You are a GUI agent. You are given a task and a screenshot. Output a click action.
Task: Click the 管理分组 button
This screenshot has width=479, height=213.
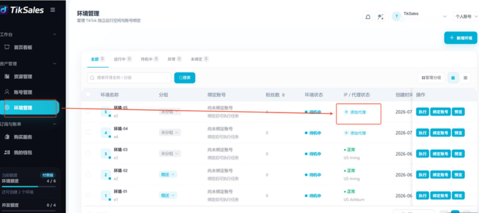[x=431, y=78]
